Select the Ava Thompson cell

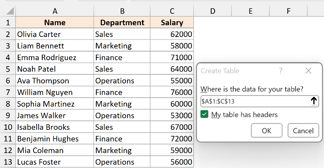(55, 81)
